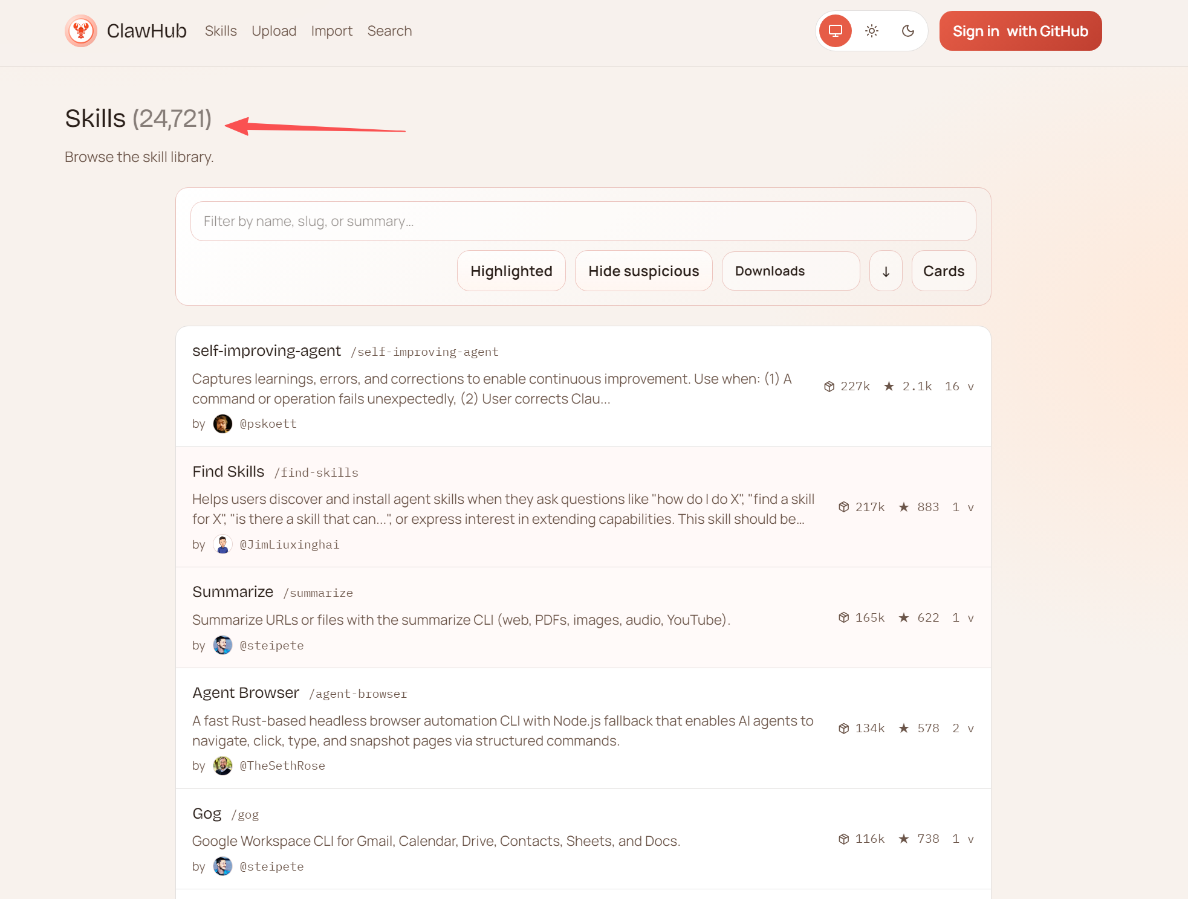Image resolution: width=1188 pixels, height=899 pixels.
Task: Switch to light theme sun icon
Action: tap(872, 31)
